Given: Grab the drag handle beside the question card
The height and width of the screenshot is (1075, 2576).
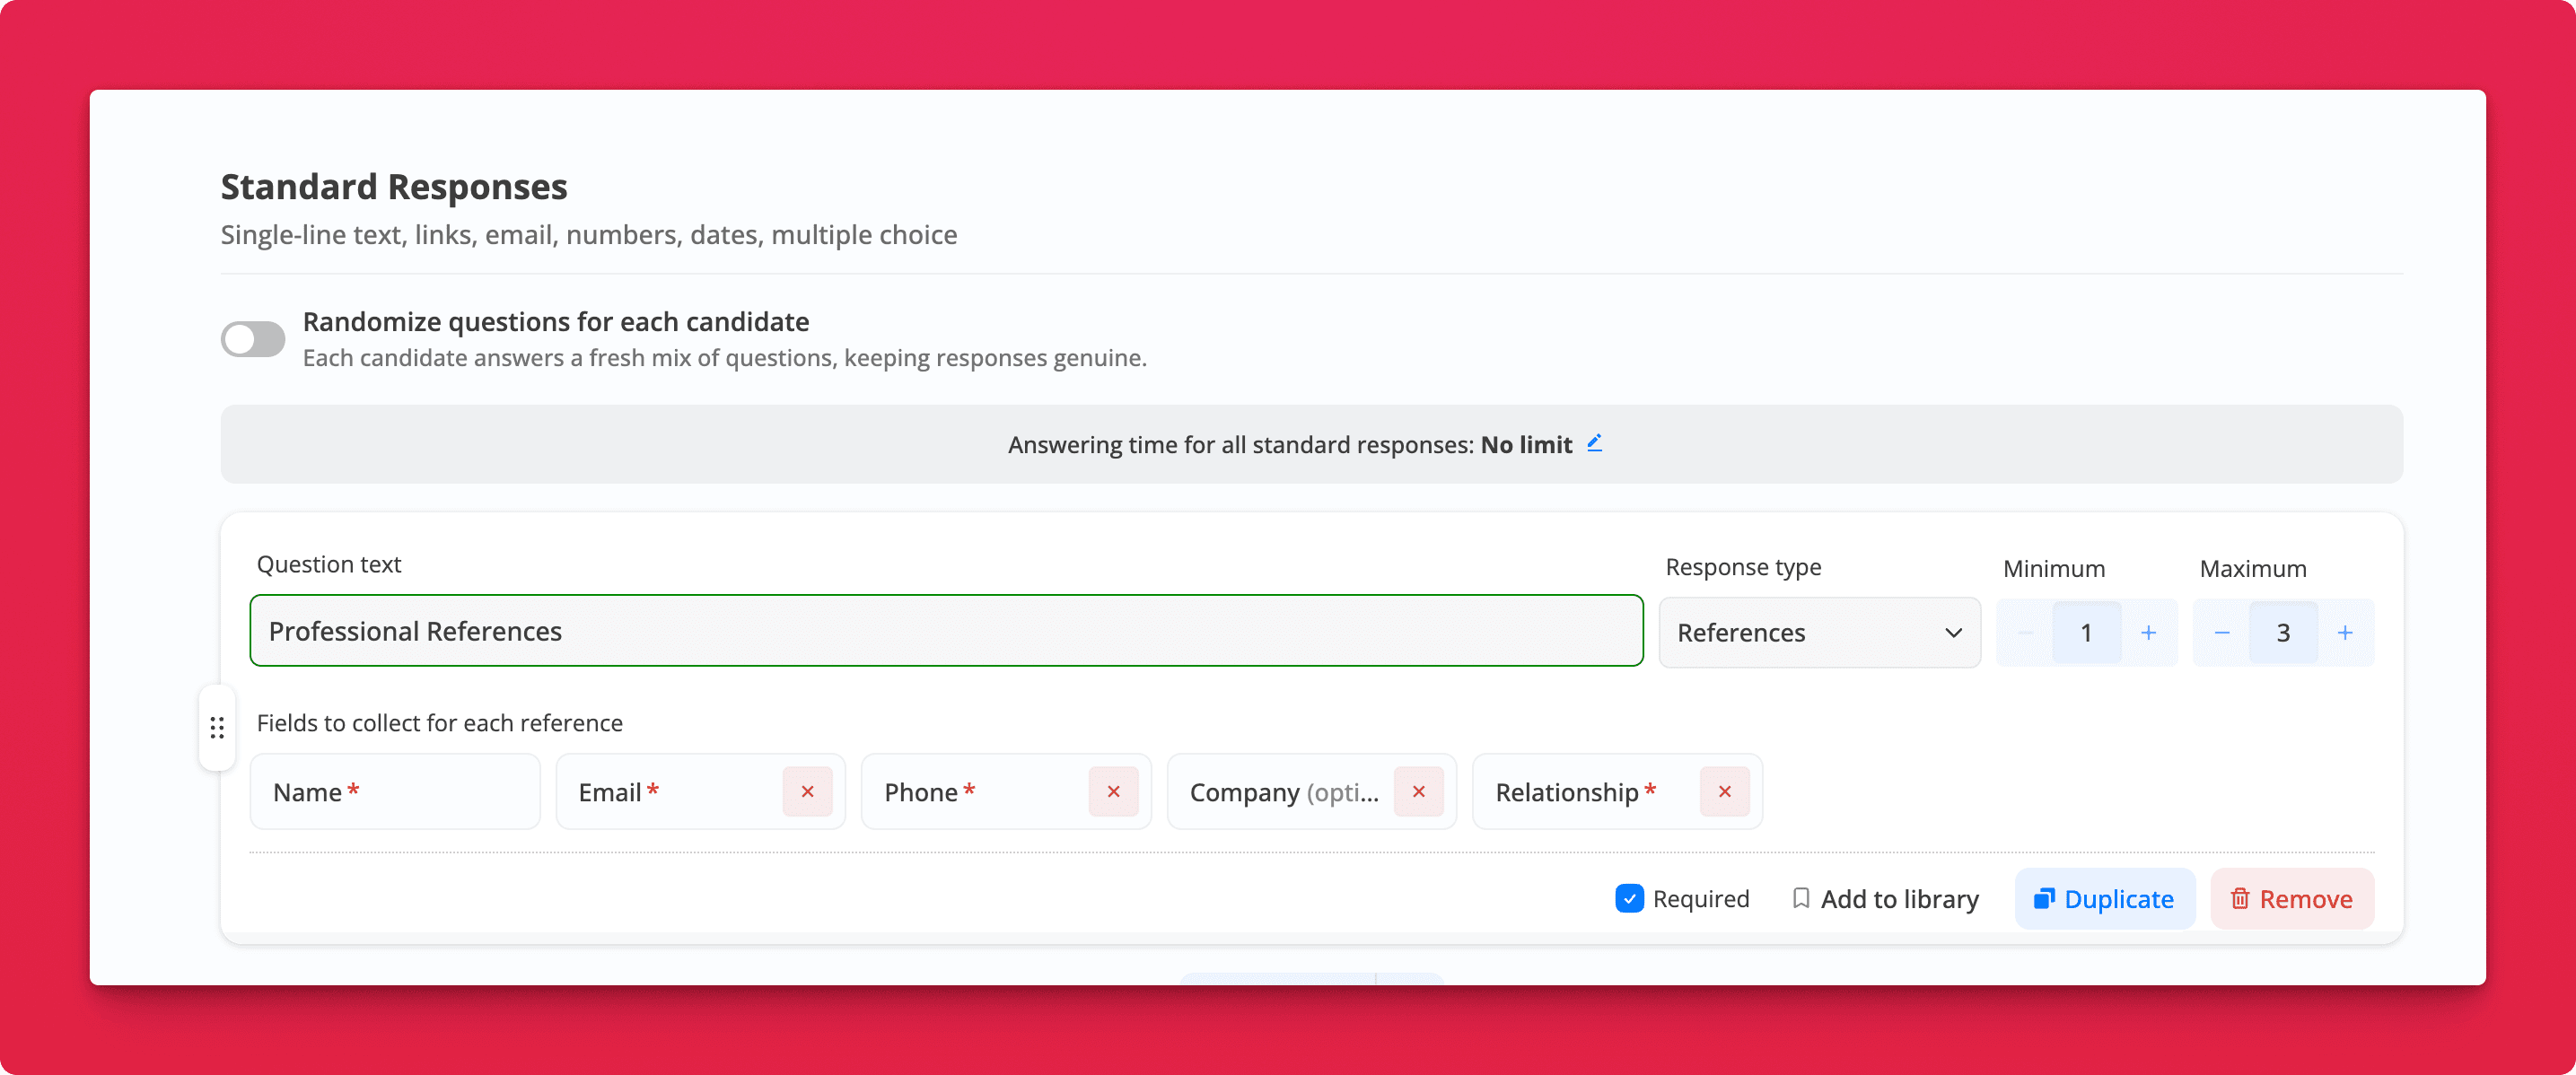Looking at the screenshot, I should pos(217,727).
